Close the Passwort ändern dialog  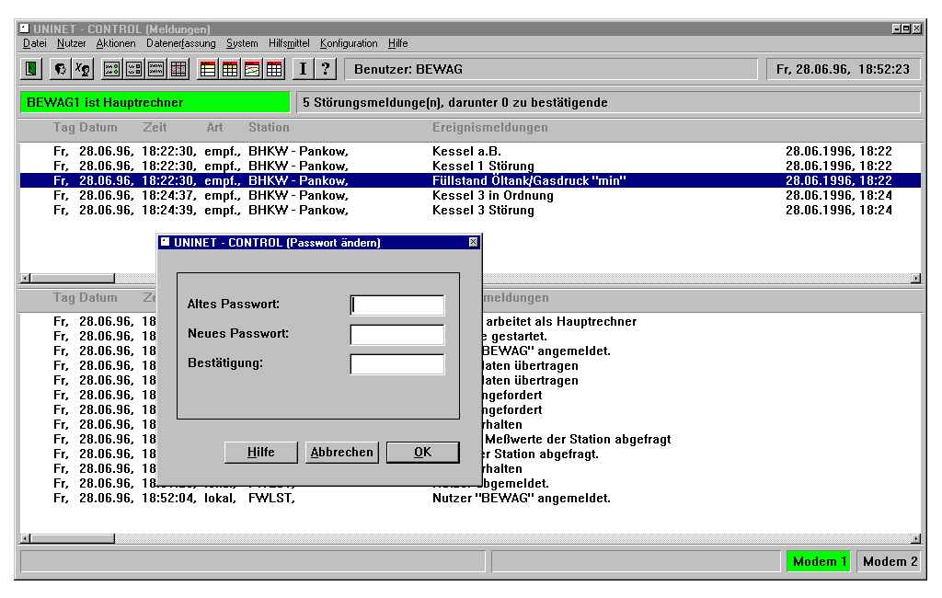(x=474, y=242)
